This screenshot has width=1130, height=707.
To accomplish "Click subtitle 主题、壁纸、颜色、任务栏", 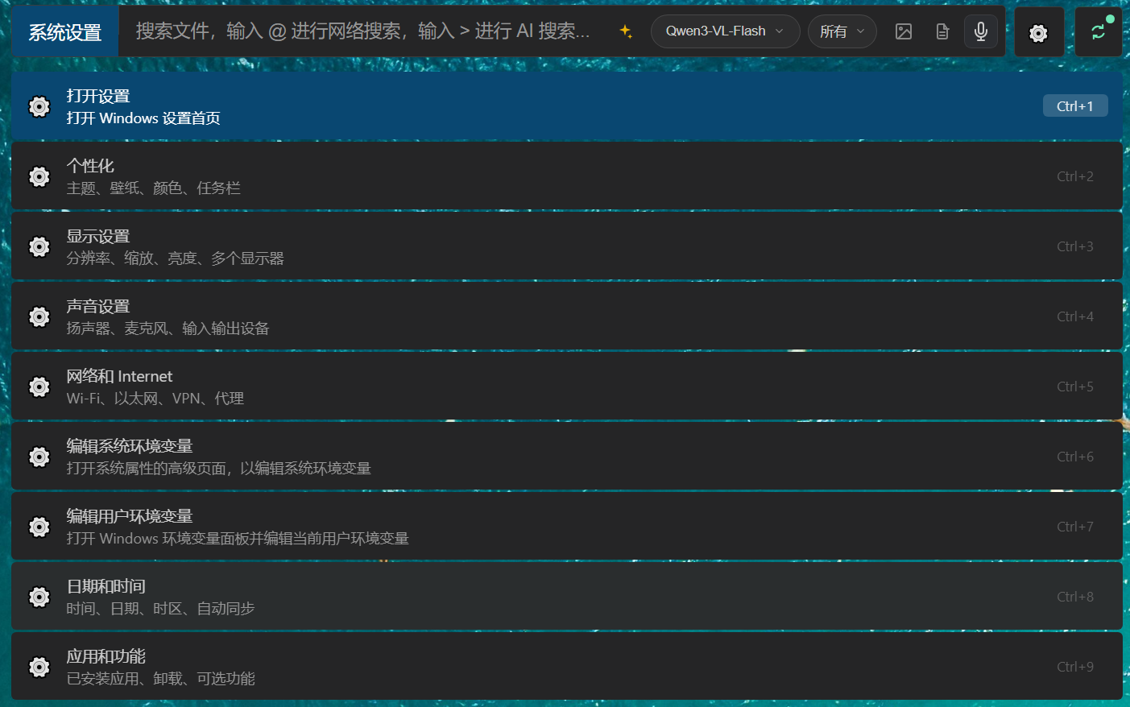I will click(153, 188).
